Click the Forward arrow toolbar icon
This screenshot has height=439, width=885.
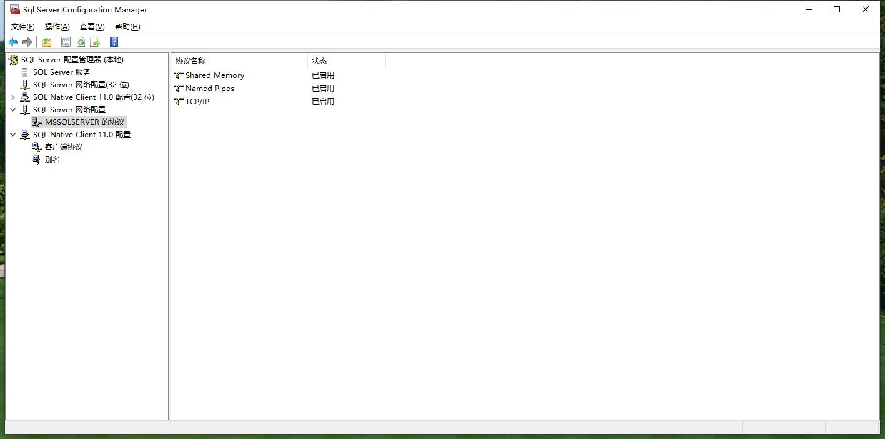tap(27, 42)
